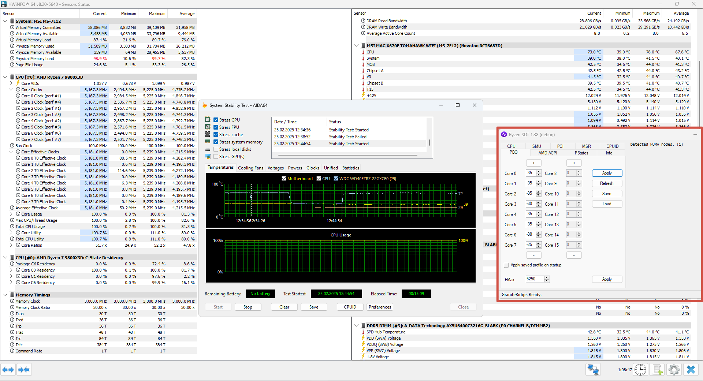
Task: Collapse the MSI MAG X670E TOMAHAWK WIFI group
Action: (x=356, y=46)
